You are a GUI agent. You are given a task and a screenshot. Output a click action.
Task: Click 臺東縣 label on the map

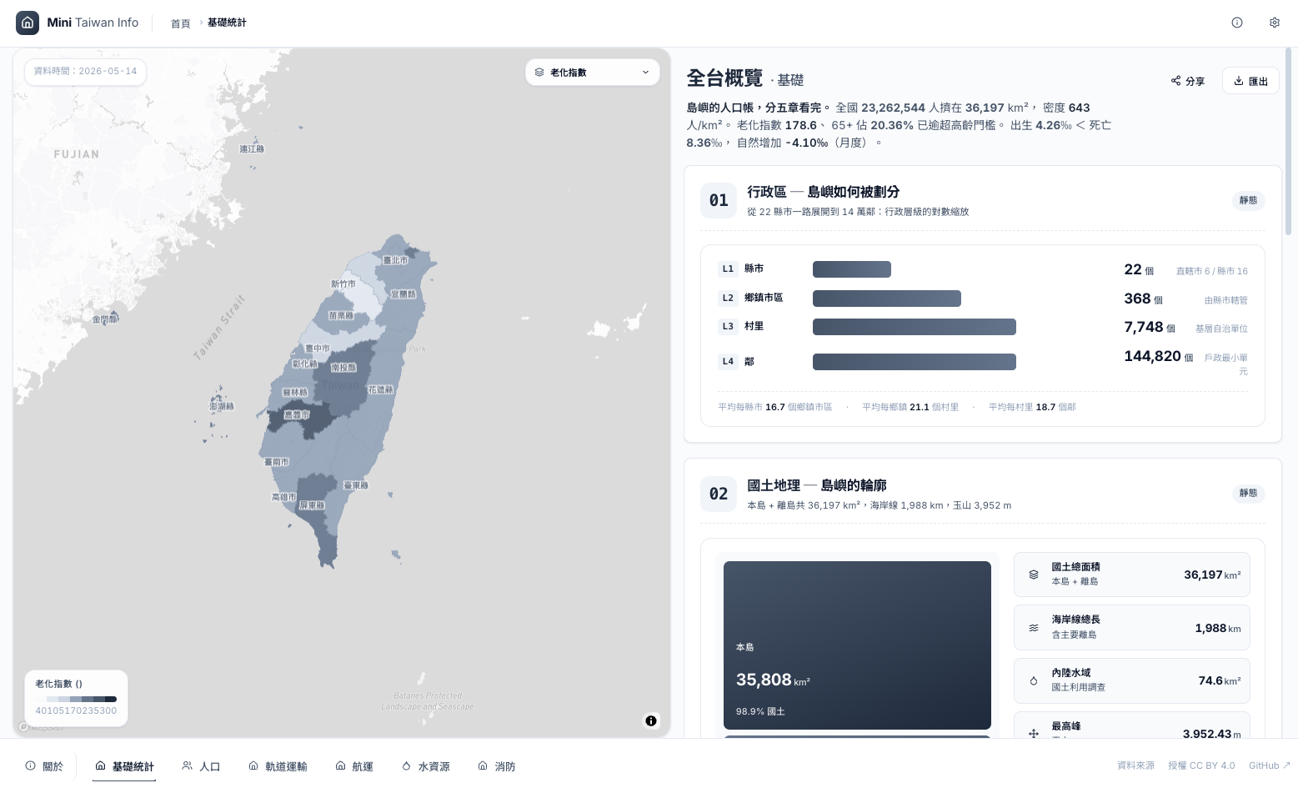[x=356, y=485]
